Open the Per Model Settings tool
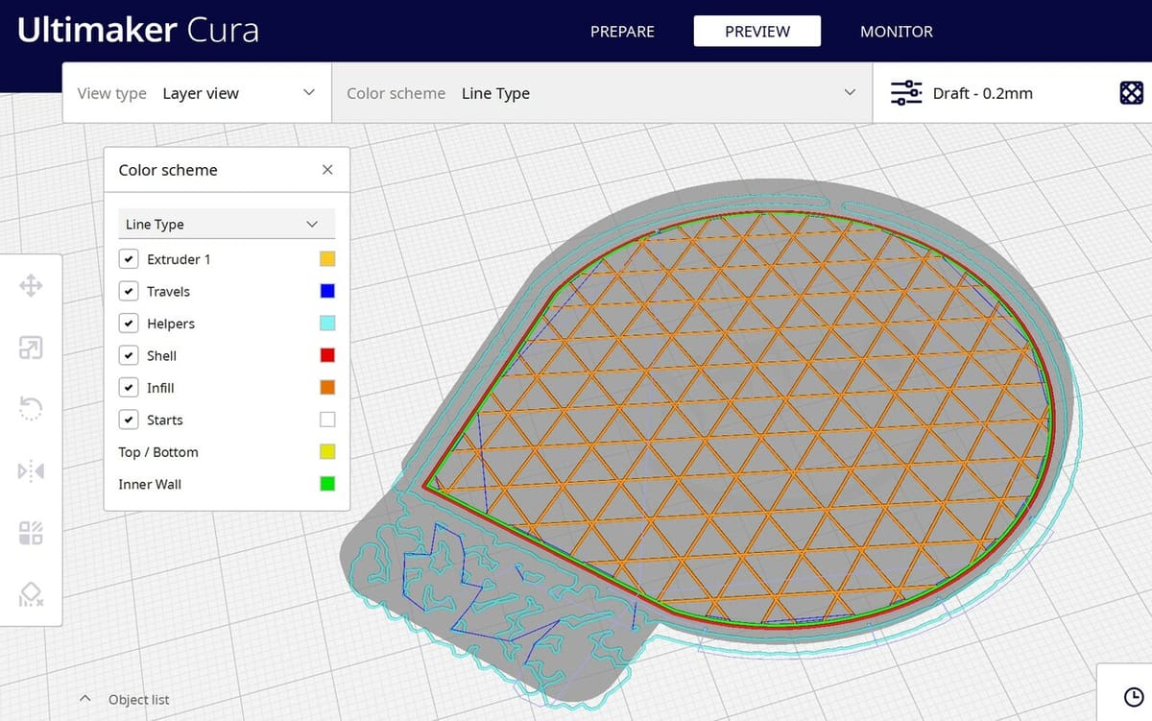The width and height of the screenshot is (1152, 721). click(31, 533)
